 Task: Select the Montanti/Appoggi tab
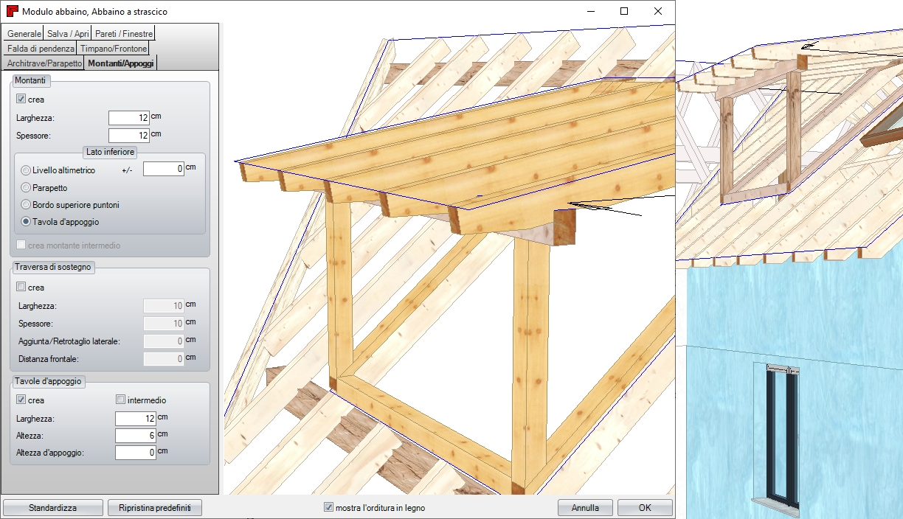pos(121,63)
